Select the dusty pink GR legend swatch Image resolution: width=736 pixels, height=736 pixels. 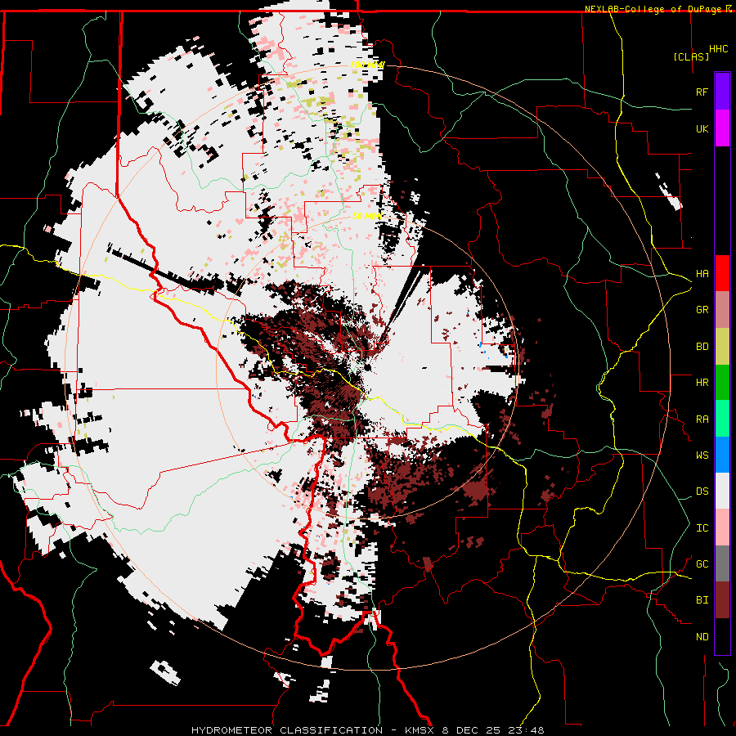[x=722, y=310]
